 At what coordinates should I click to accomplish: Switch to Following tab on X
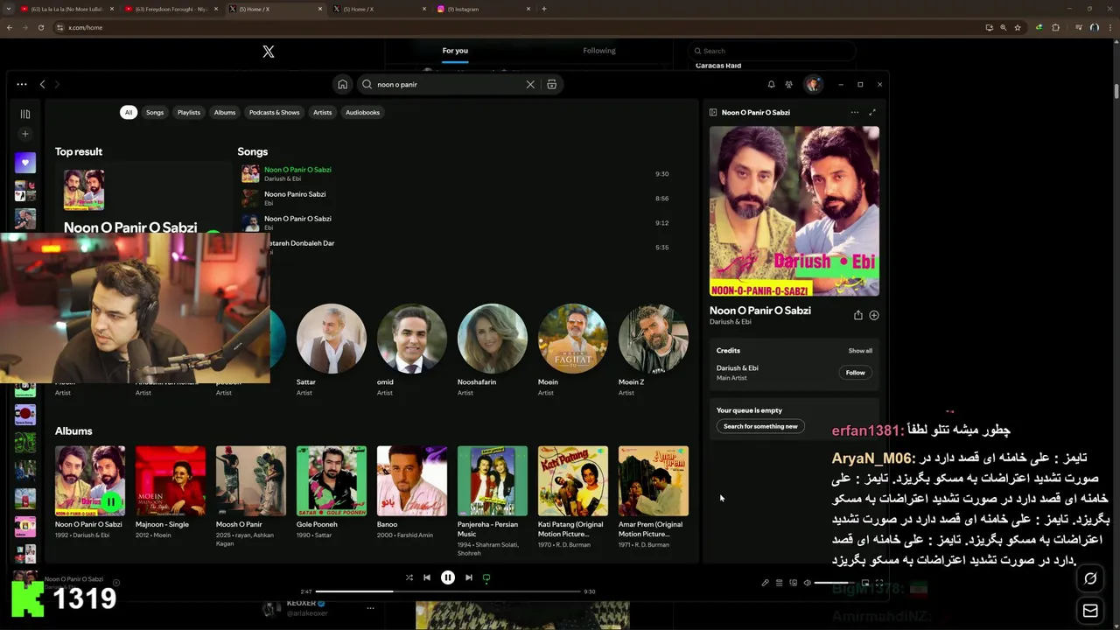[599, 51]
